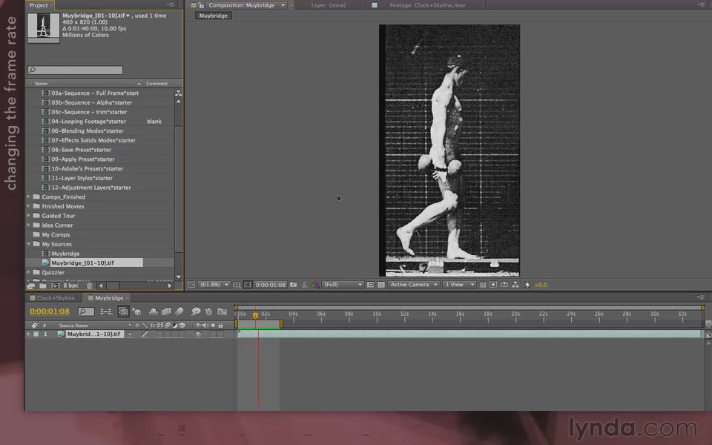Open project flowchart icon beside the file list
Viewport: 712px width, 445px height.
click(179, 93)
